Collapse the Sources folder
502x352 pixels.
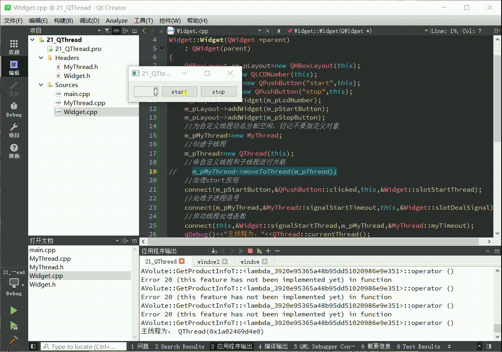(41, 85)
